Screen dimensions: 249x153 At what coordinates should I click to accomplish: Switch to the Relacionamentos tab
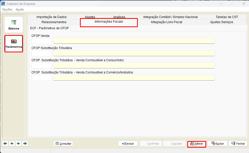click(x=54, y=22)
